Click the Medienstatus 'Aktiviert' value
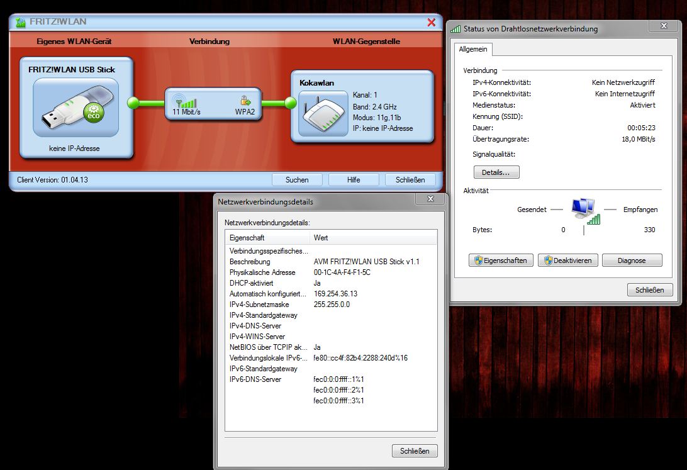Screen dimensions: 687x470 click(x=643, y=105)
